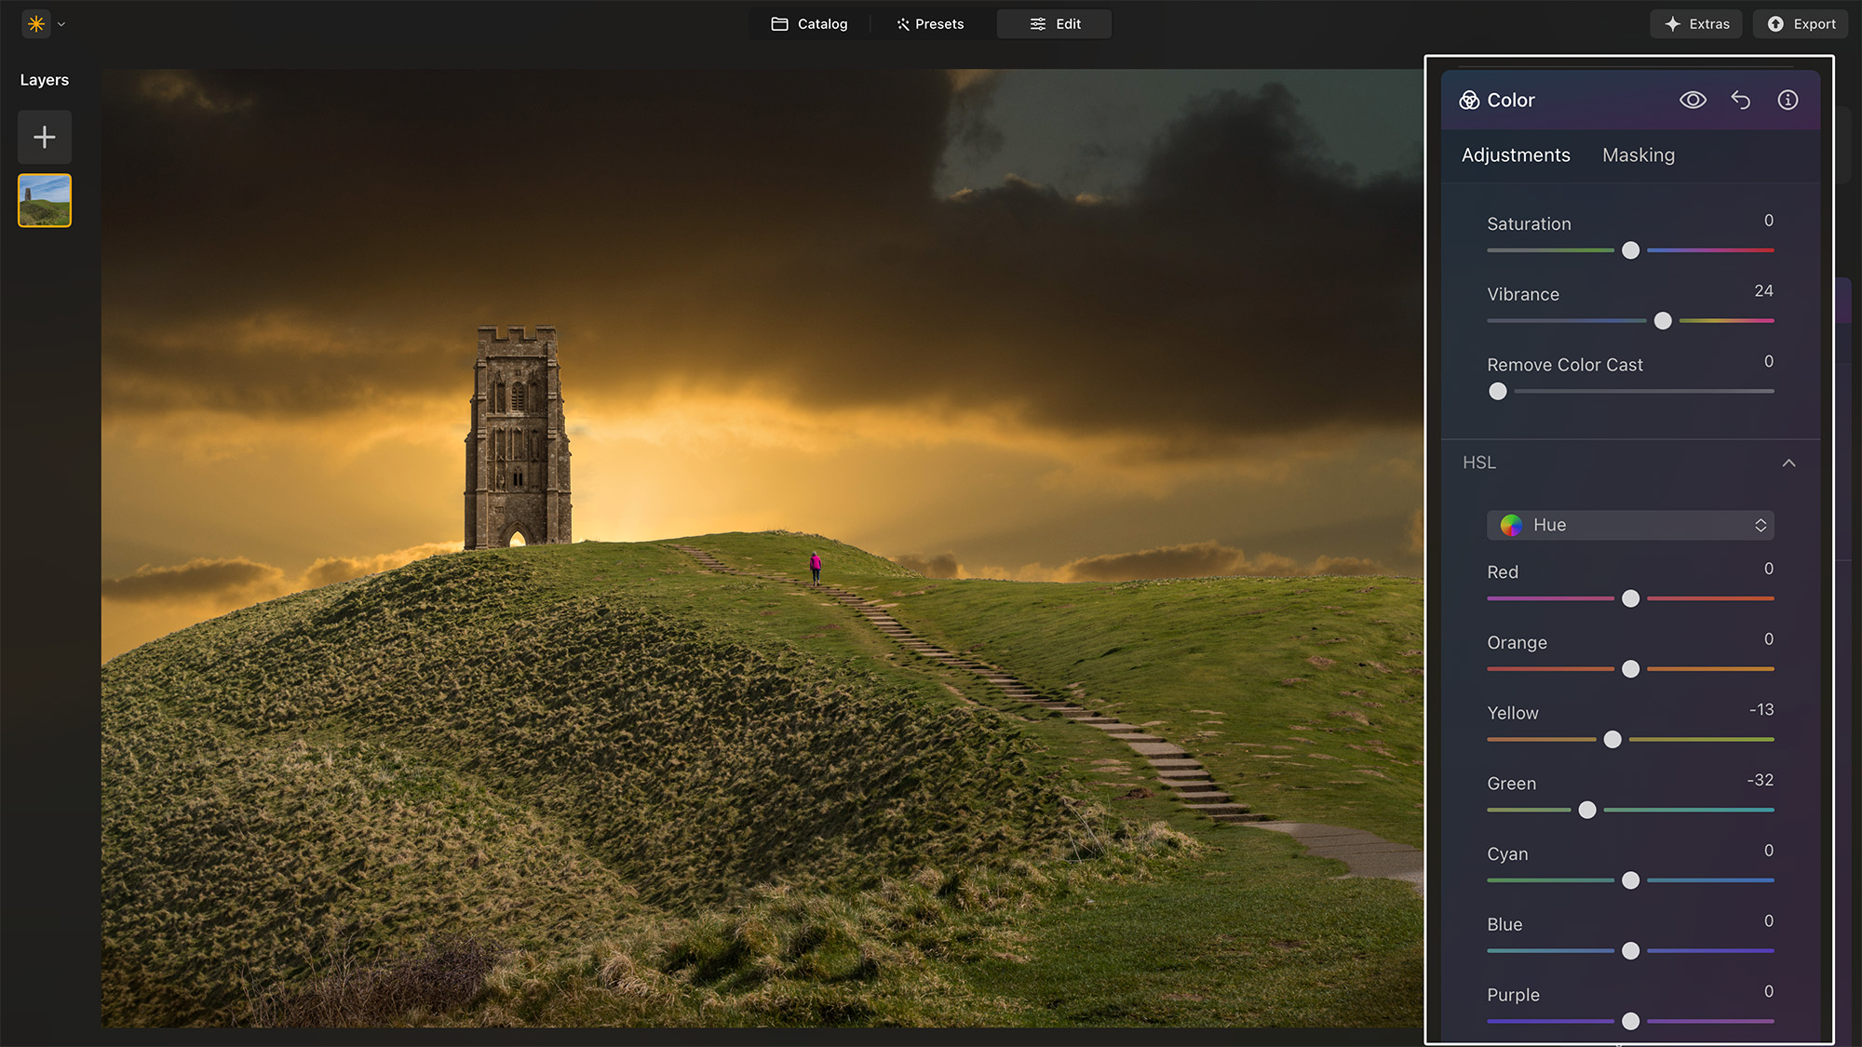Viewport: 1862px width, 1047px height.
Task: Open the Hue mode dropdown
Action: (x=1630, y=525)
